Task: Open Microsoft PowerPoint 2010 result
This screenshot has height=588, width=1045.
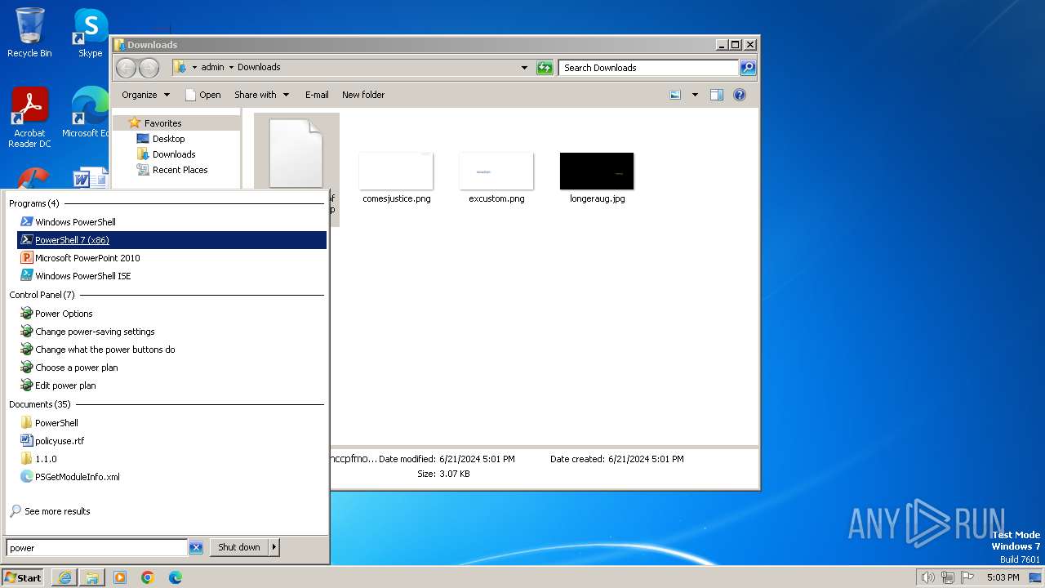Action: point(87,258)
